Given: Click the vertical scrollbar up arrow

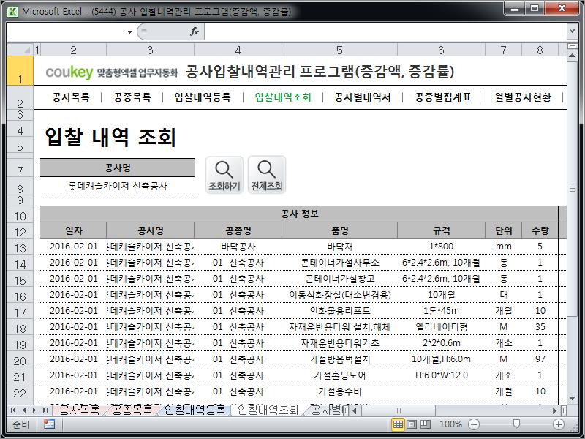Looking at the screenshot, I should 572,56.
